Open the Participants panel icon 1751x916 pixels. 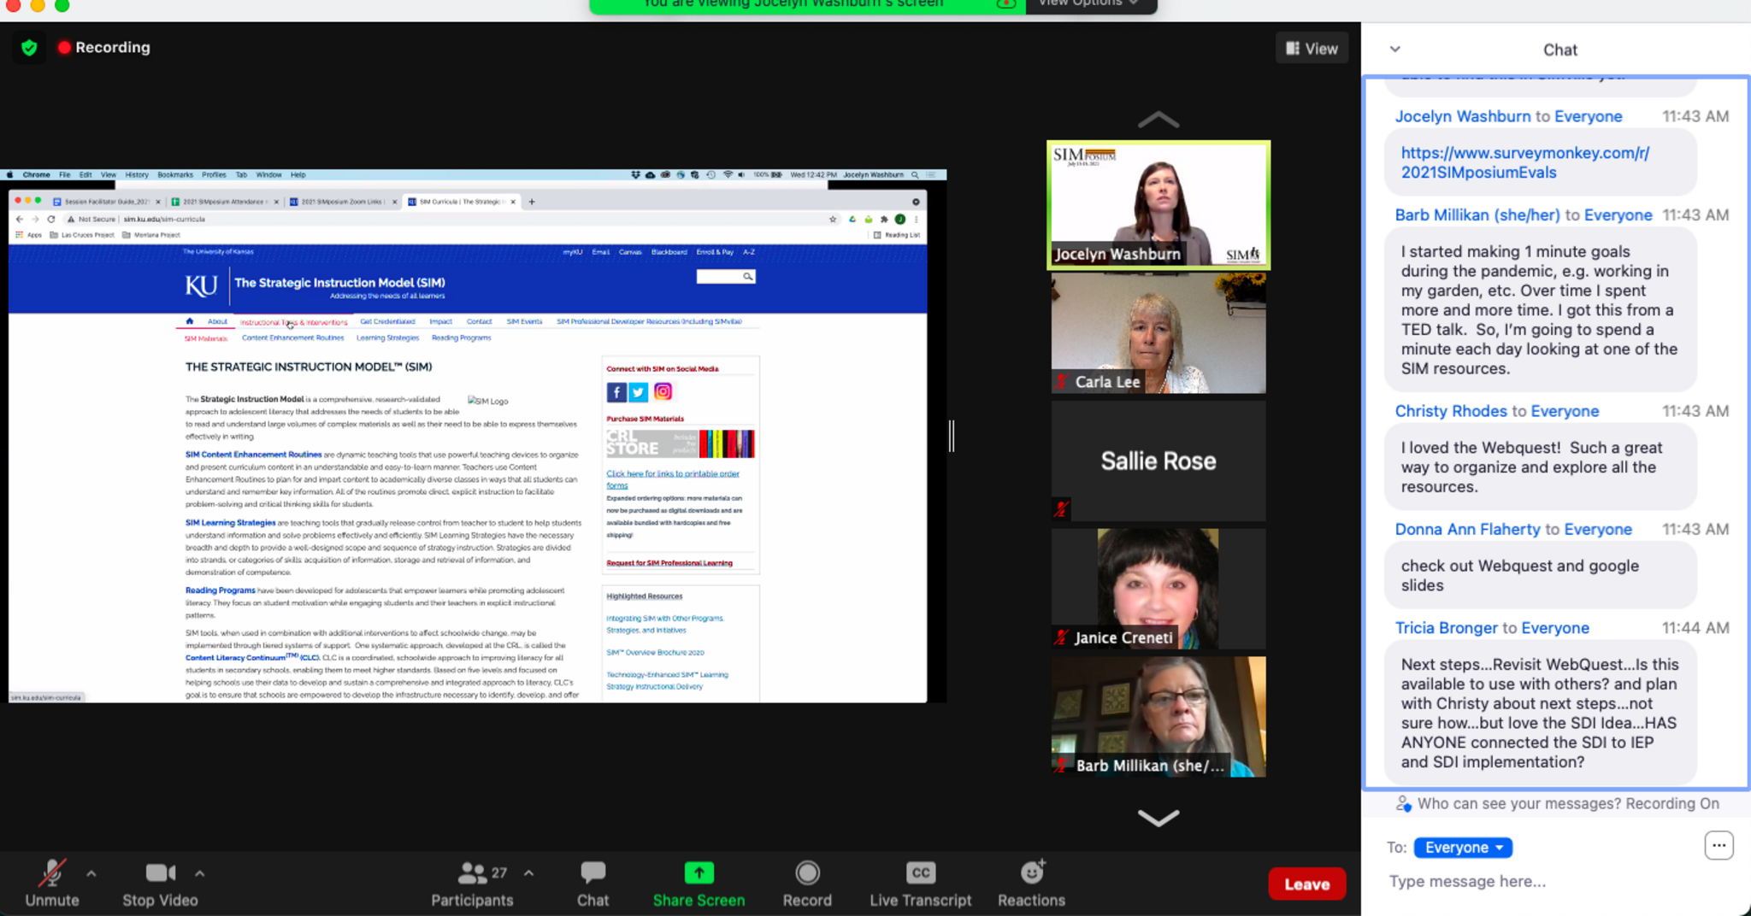click(x=472, y=873)
